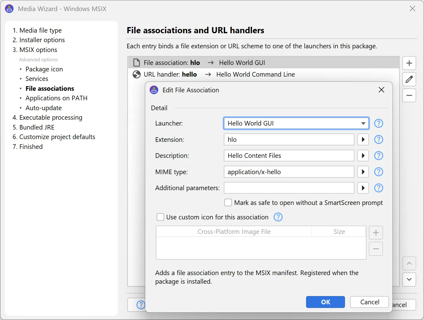Go to step 4 Executable processing
424x320 pixels.
coord(47,118)
